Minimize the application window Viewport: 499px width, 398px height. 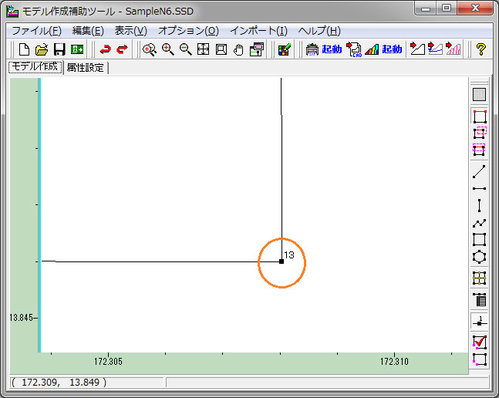pos(426,8)
